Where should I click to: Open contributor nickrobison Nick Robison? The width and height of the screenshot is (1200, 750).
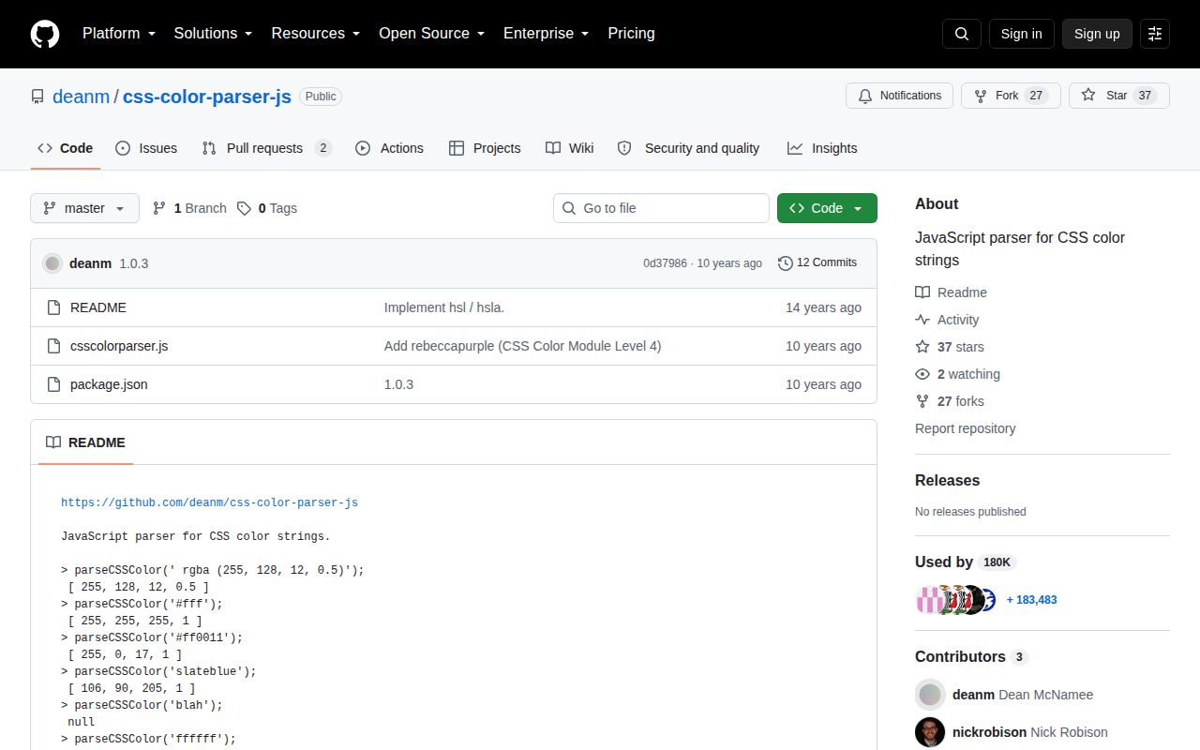(x=1030, y=732)
